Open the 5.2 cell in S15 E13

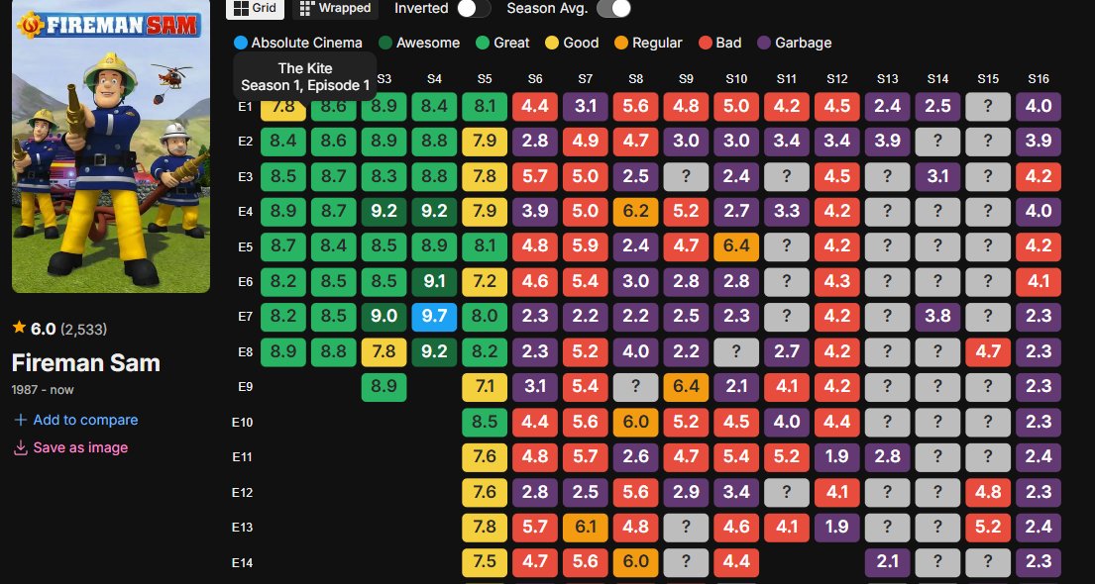987,527
